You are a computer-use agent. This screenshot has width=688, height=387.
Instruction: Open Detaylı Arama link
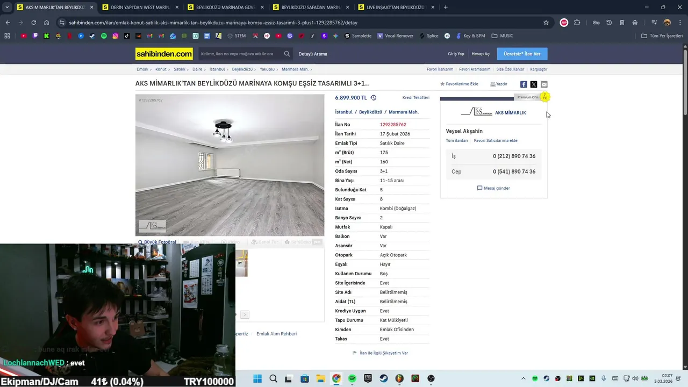313,54
